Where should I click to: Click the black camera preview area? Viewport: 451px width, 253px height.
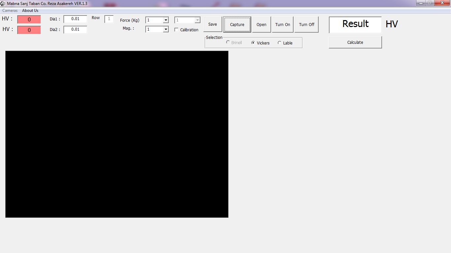point(117,134)
